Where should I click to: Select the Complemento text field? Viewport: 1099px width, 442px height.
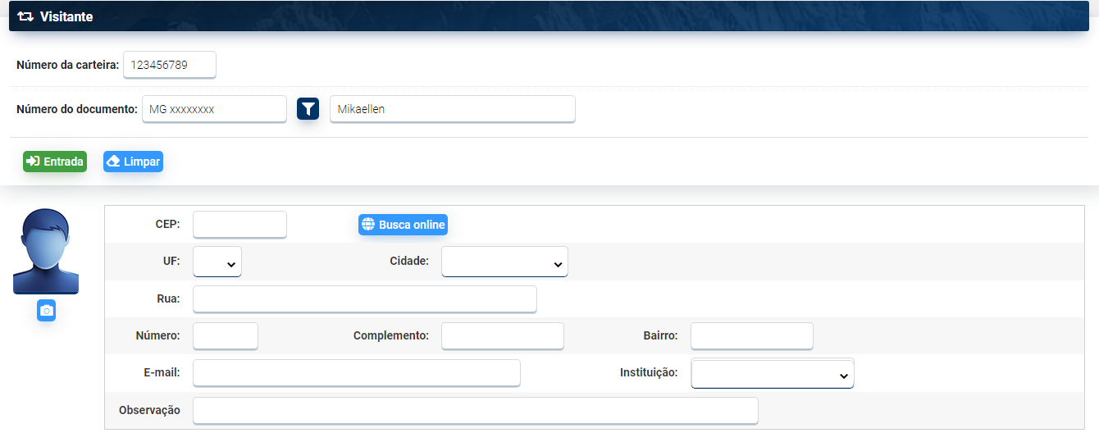pos(502,336)
